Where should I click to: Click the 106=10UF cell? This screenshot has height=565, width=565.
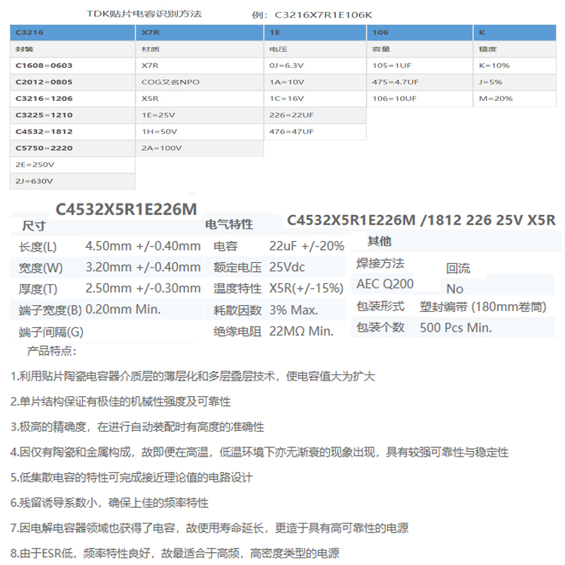pos(420,99)
